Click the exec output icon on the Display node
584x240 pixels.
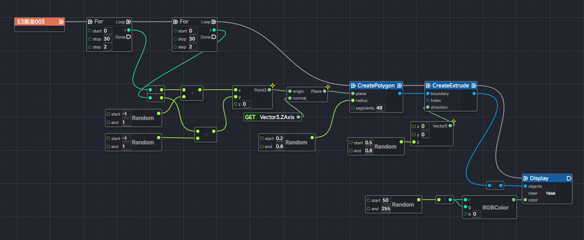point(569,178)
